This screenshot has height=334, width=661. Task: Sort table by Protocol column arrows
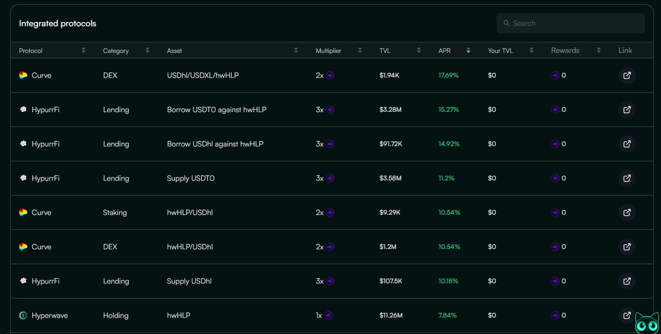coord(84,51)
